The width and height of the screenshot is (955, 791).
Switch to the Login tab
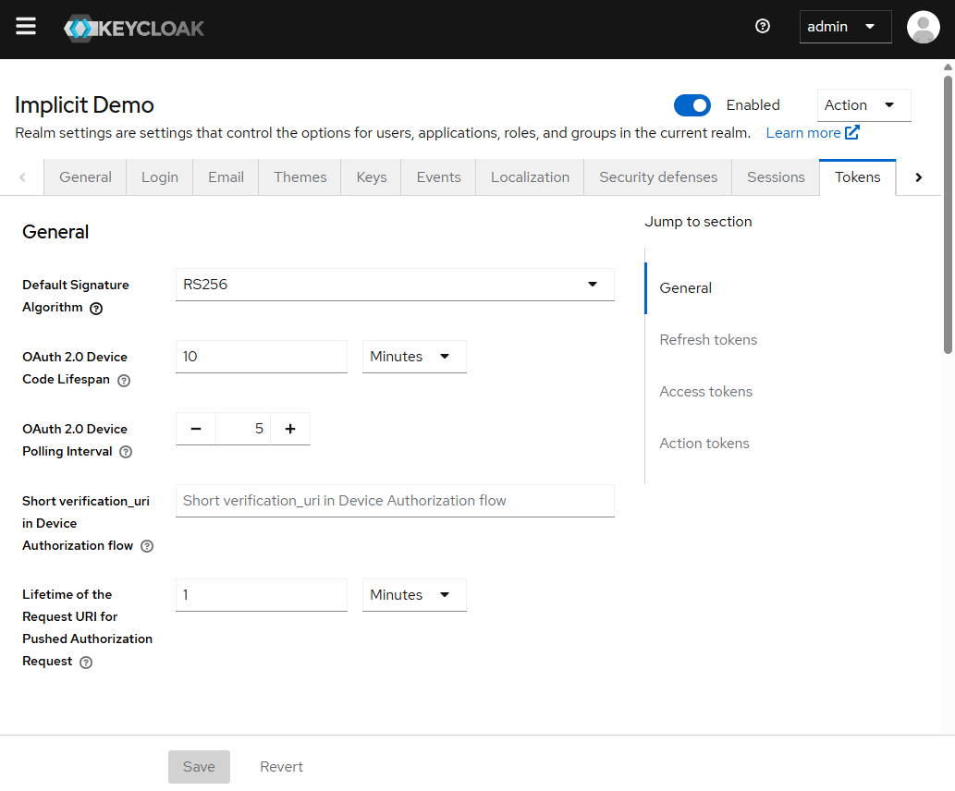click(x=160, y=177)
